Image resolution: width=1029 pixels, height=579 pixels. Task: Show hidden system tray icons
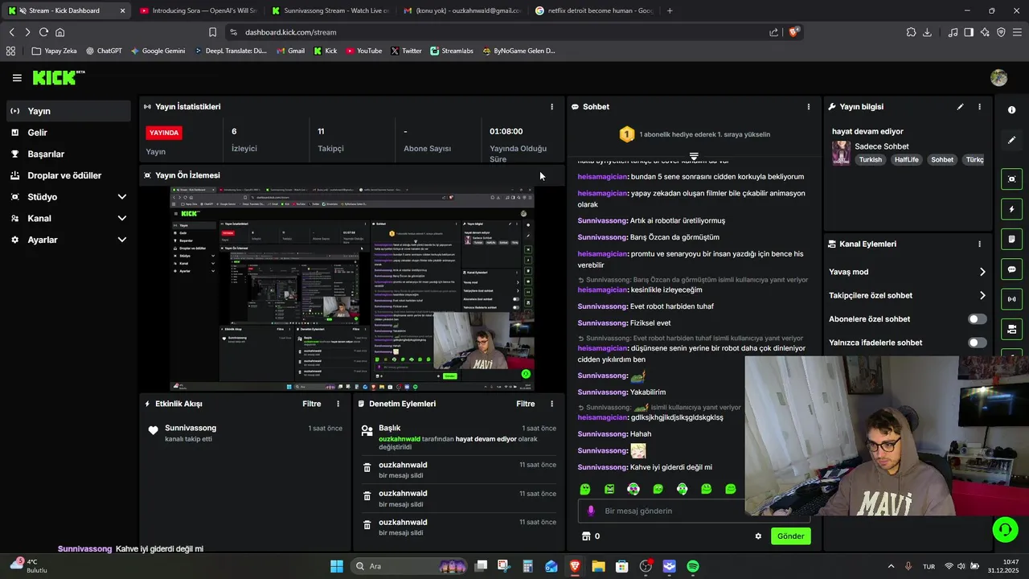[891, 566]
